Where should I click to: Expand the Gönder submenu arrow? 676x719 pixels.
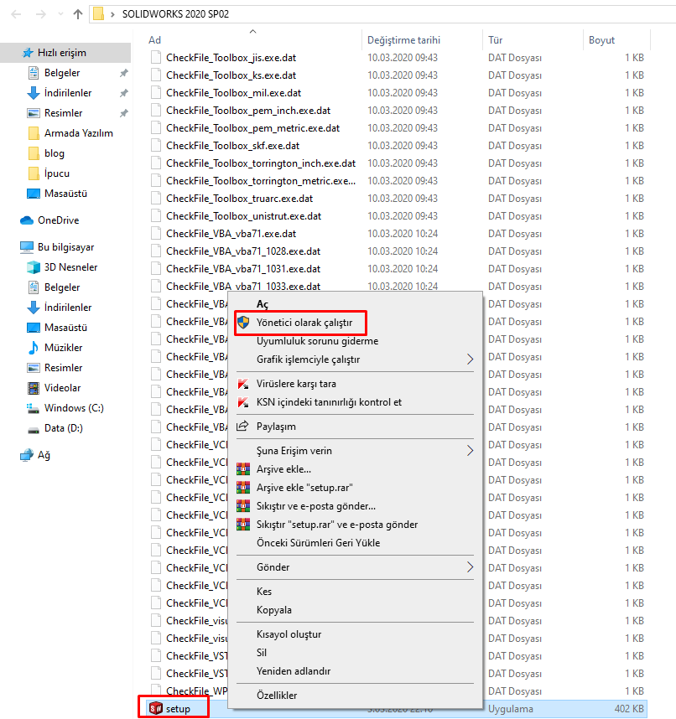[470, 567]
